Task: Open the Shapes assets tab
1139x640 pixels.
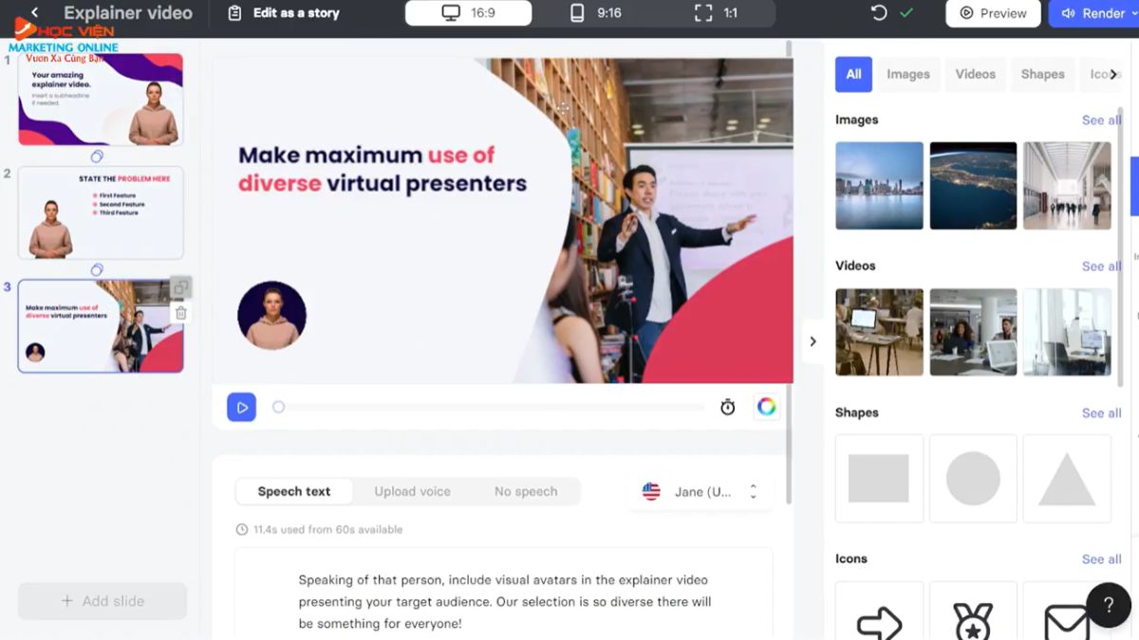Action: point(1042,74)
